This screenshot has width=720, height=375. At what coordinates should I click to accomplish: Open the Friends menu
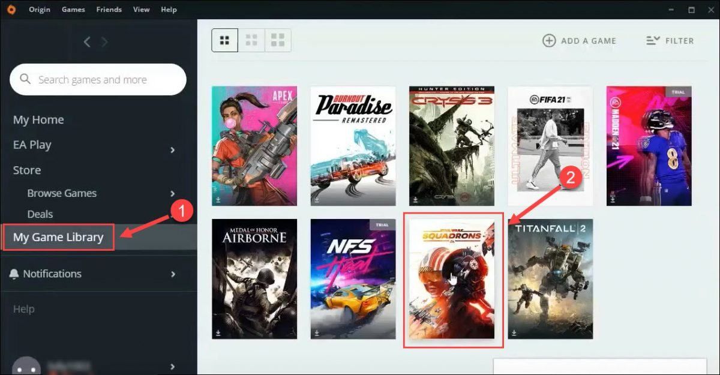[109, 10]
